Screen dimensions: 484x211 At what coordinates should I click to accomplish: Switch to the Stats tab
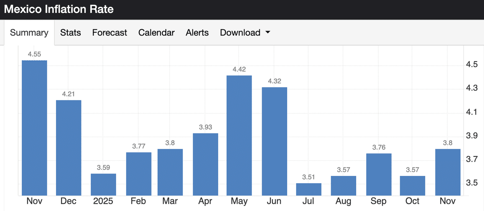click(x=71, y=33)
